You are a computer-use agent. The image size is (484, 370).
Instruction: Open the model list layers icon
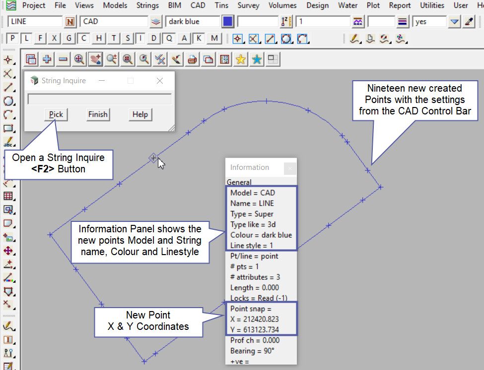[156, 22]
